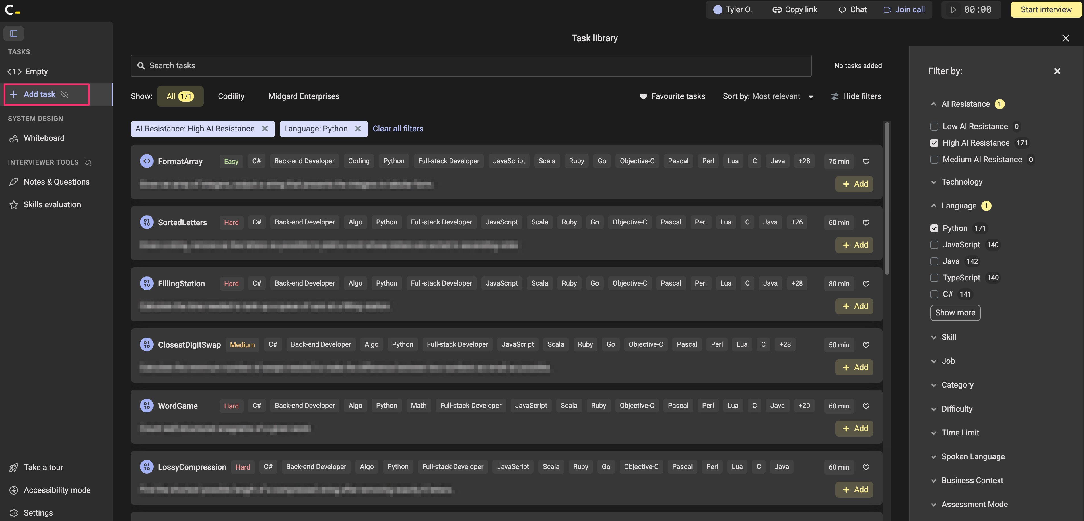Click the WordGame algo task icon

(x=147, y=406)
